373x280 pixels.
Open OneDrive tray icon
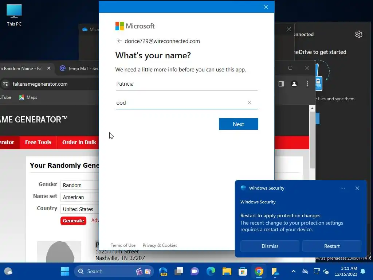(305, 271)
